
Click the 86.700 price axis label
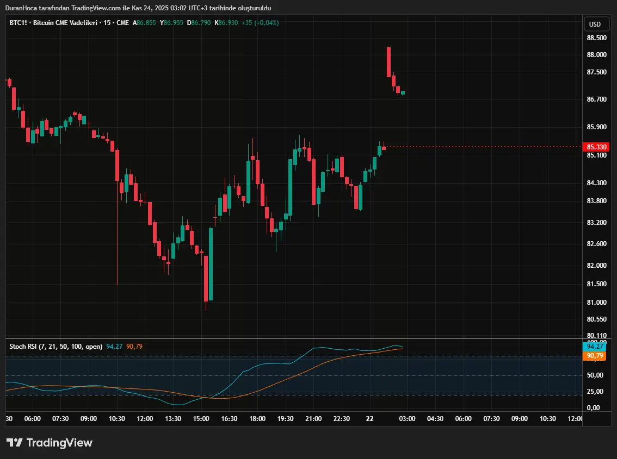[x=596, y=99]
